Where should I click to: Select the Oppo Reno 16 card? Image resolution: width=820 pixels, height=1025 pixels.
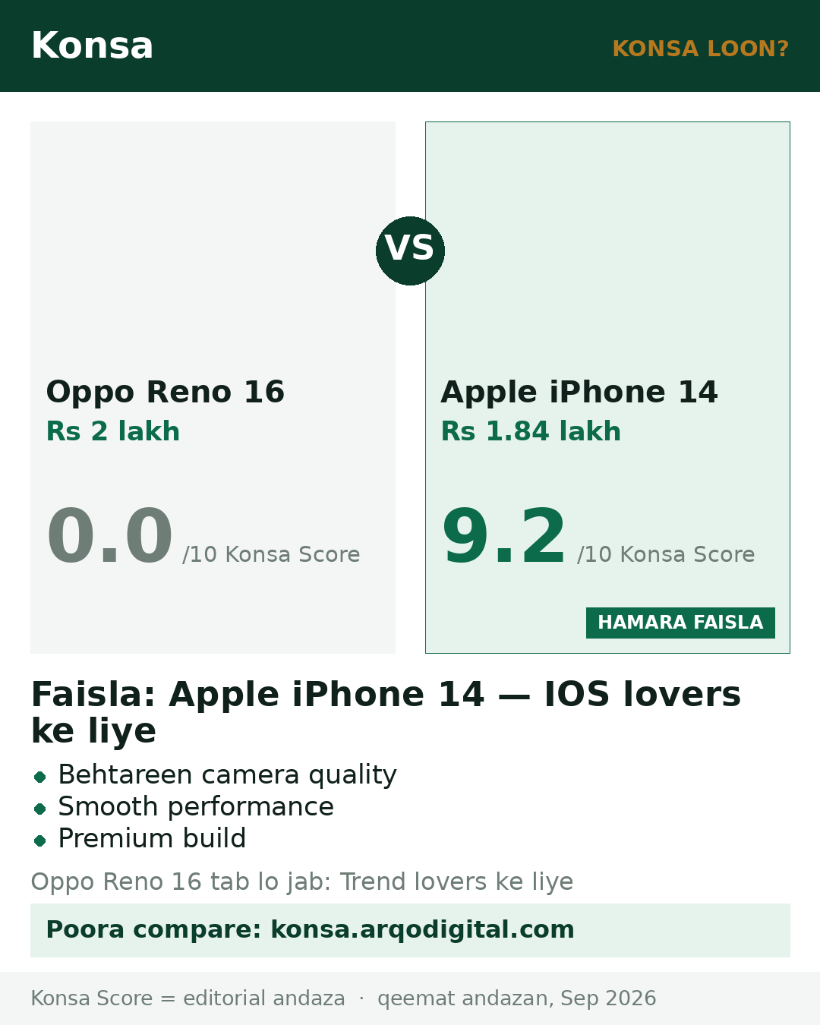pyautogui.click(x=213, y=387)
